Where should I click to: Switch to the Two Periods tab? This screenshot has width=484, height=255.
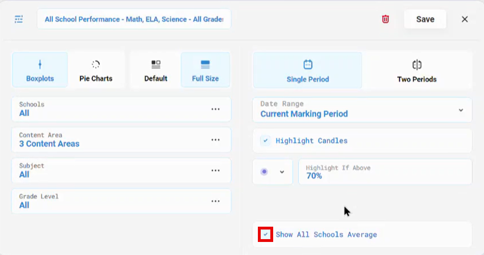click(x=417, y=71)
